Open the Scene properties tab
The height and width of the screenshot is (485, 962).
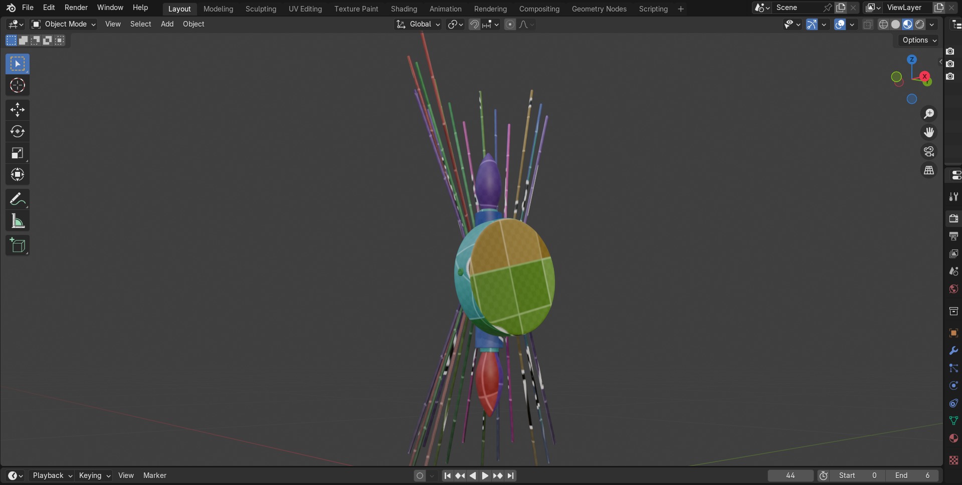[953, 271]
